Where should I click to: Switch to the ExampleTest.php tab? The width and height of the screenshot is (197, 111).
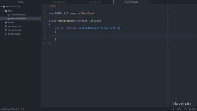pyautogui.click(x=59, y=2)
